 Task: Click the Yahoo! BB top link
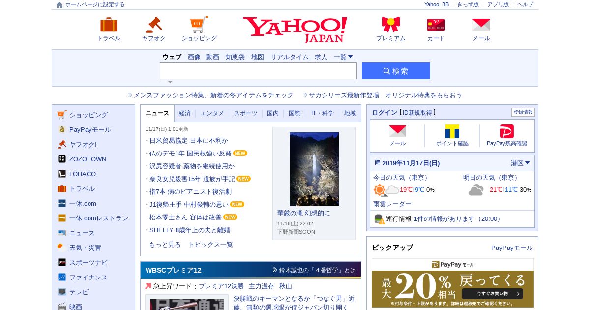pyautogui.click(x=437, y=4)
